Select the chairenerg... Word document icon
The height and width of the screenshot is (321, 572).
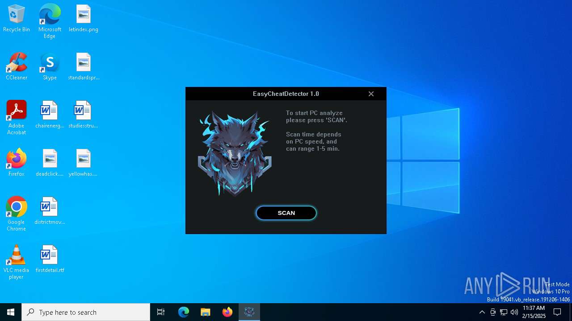[x=50, y=115]
